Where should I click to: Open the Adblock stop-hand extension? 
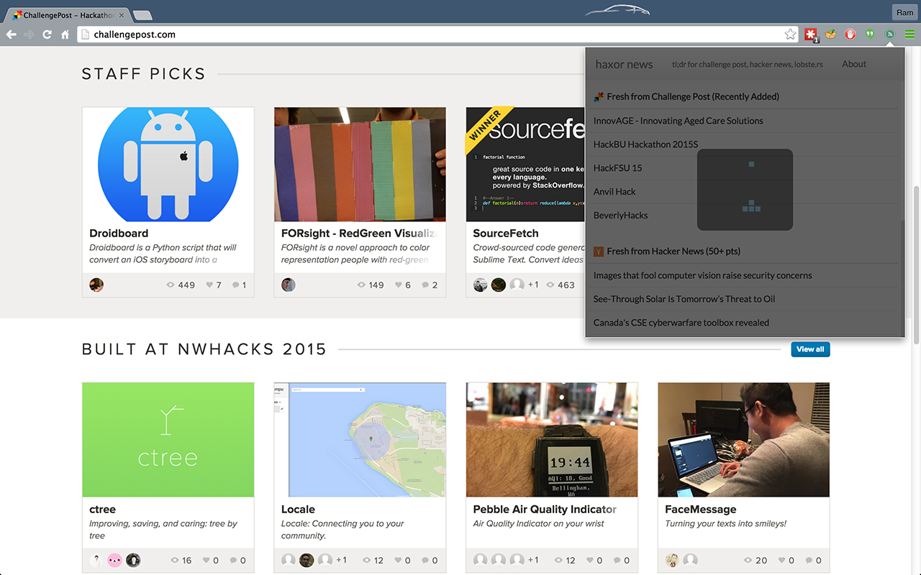(850, 34)
